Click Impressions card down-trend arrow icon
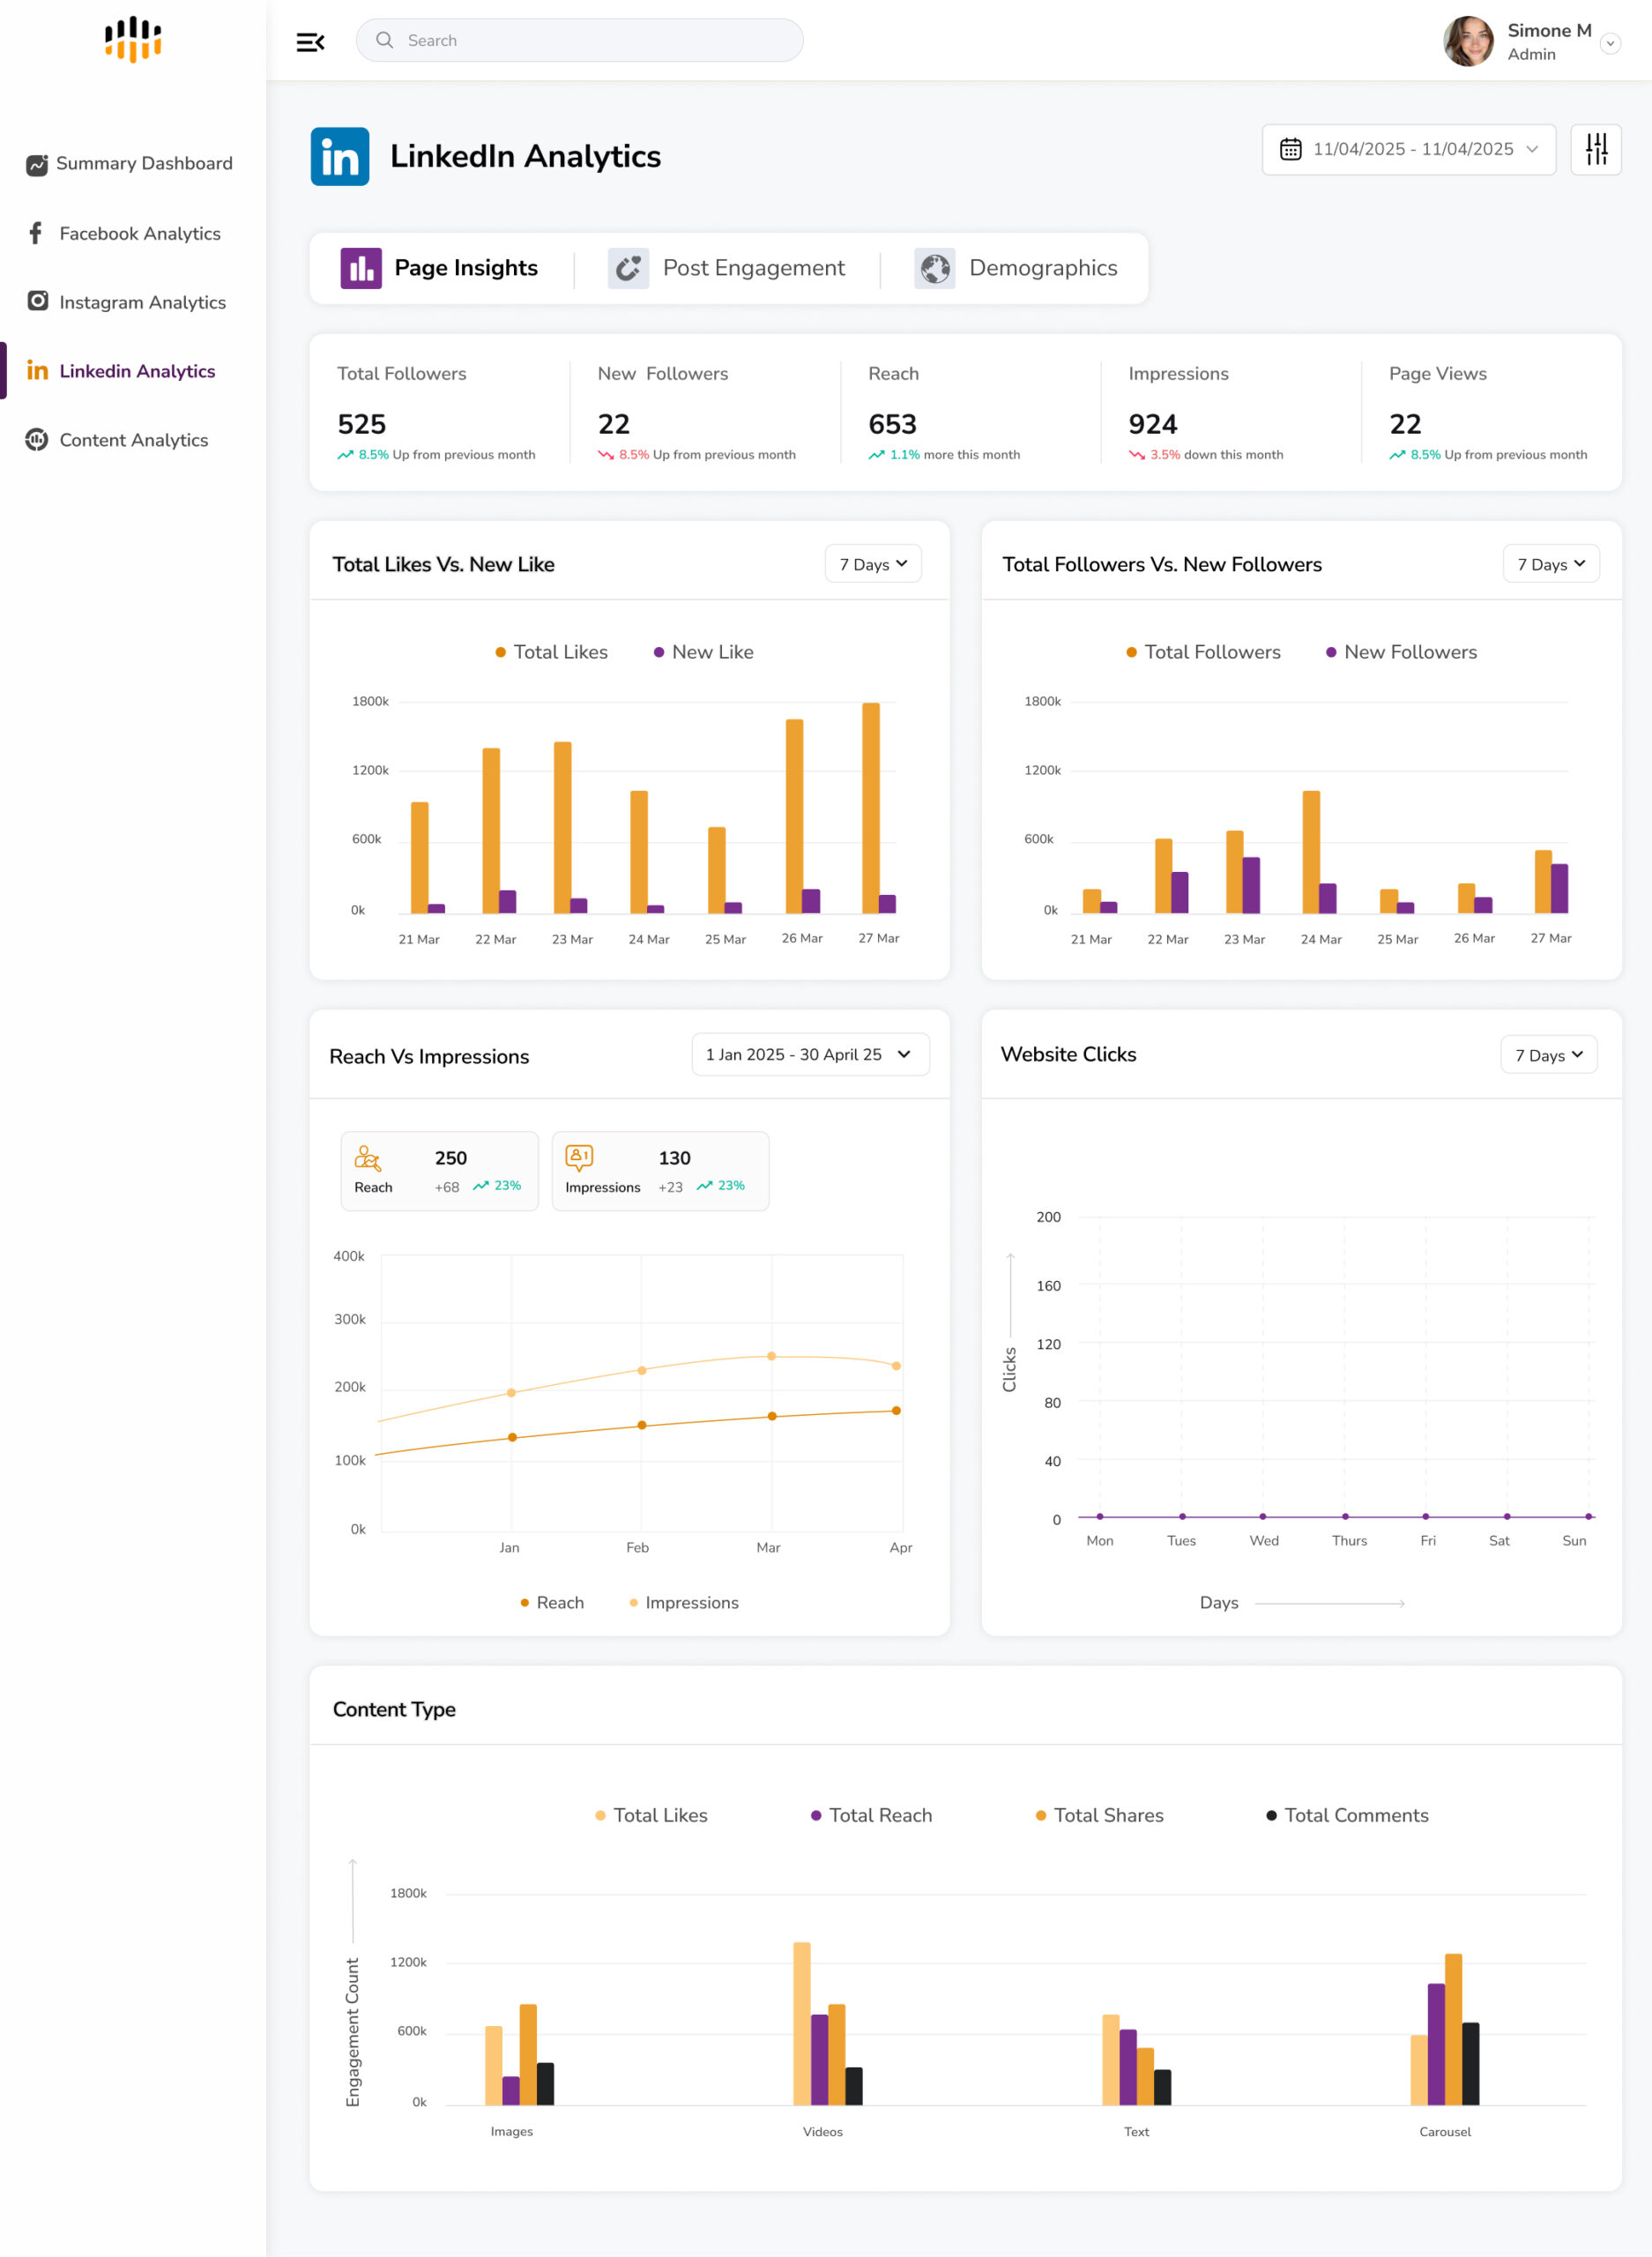This screenshot has height=2257, width=1652. [1136, 455]
